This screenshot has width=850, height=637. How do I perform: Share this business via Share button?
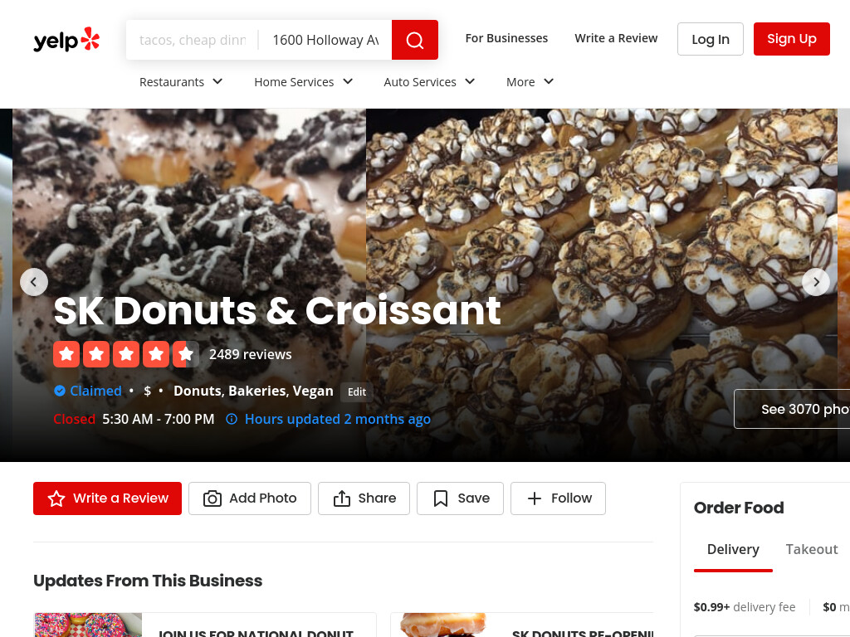tap(364, 498)
